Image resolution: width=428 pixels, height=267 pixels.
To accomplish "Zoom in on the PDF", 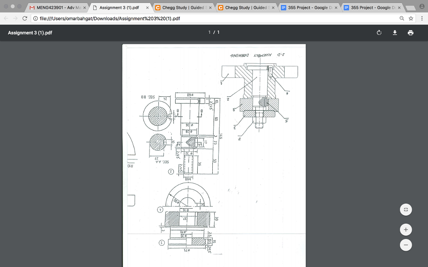I will pyautogui.click(x=406, y=230).
